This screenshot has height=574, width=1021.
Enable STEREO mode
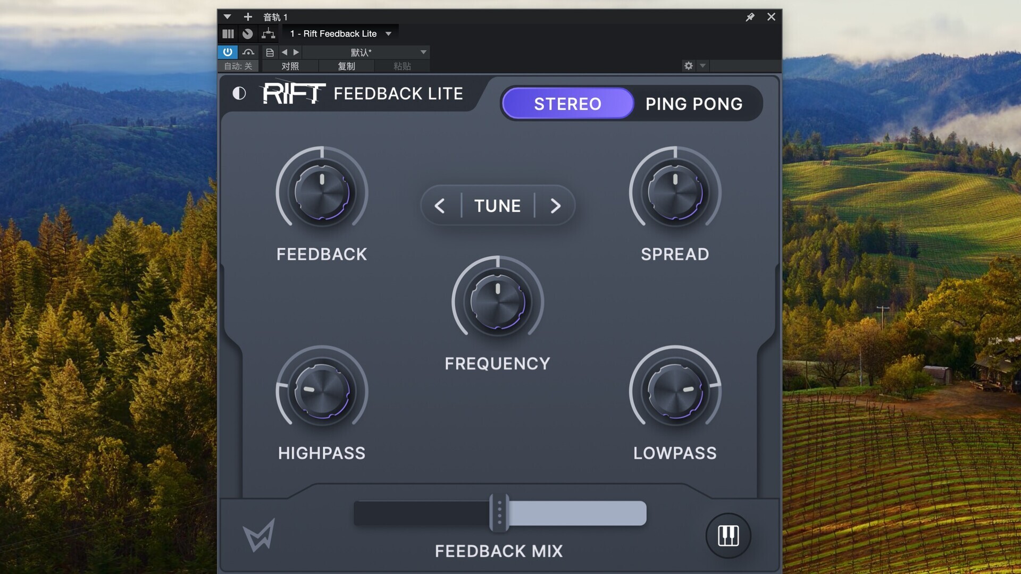pyautogui.click(x=567, y=104)
